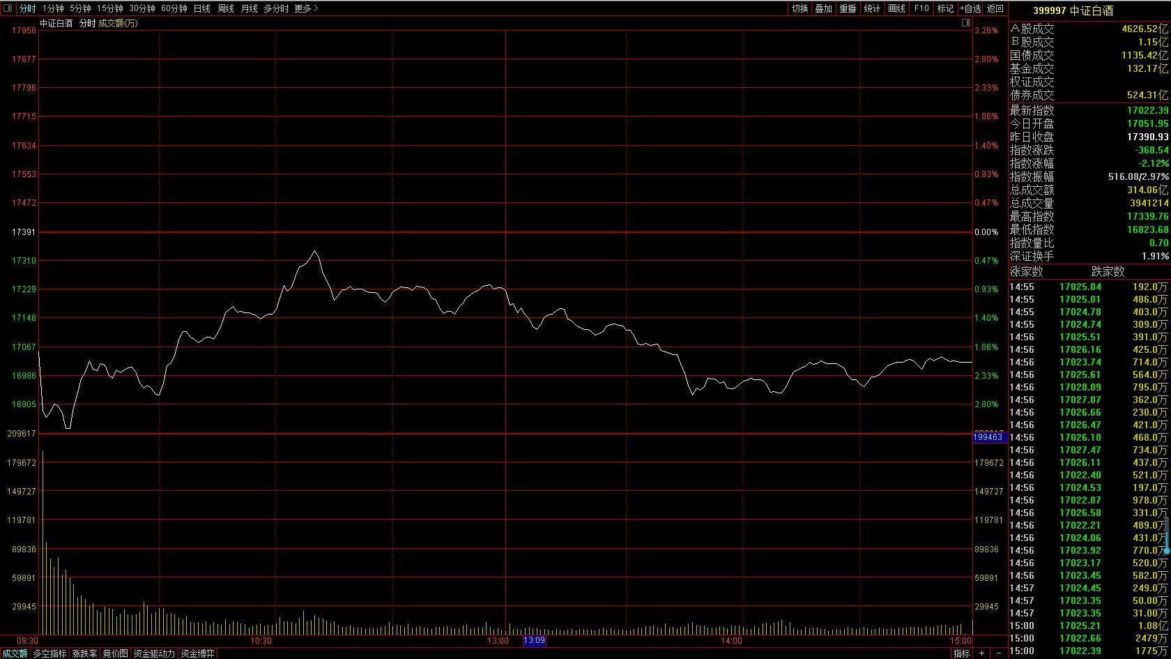Image resolution: width=1171 pixels, height=659 pixels.
Task: Click the scroll indicator in the tick list
Action: [1166, 535]
